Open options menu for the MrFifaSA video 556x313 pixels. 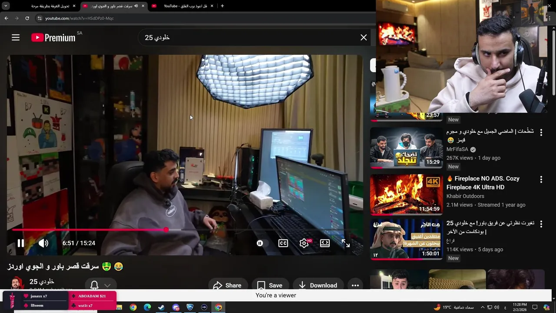541,133
